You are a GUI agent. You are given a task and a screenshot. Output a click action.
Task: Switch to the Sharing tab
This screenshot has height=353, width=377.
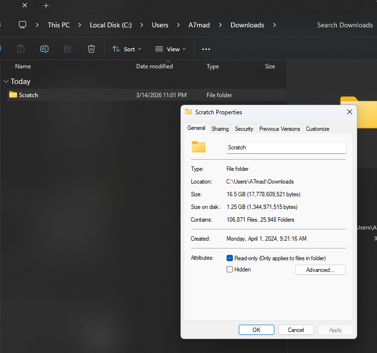click(x=220, y=129)
